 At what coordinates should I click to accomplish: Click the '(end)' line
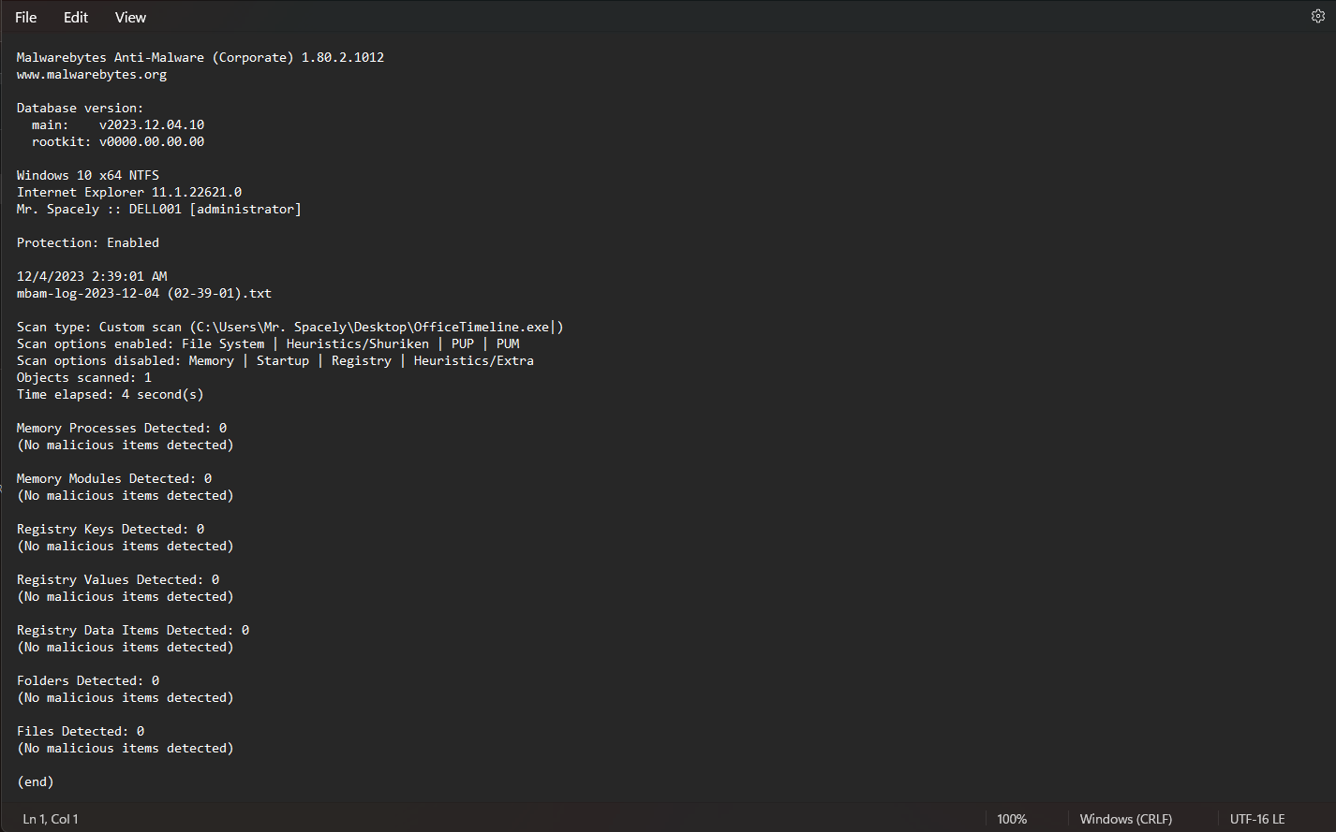[x=36, y=782]
